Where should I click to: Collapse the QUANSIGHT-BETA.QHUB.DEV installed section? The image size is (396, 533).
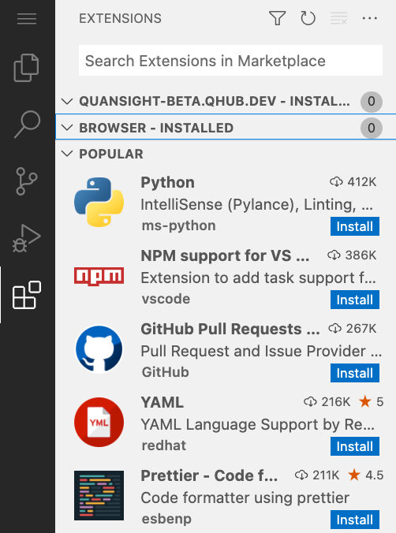(x=67, y=101)
